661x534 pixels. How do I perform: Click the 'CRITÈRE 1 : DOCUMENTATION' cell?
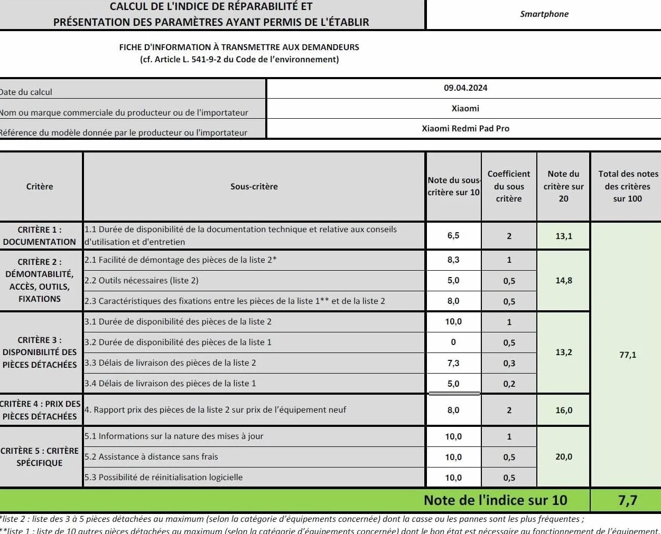pos(40,236)
